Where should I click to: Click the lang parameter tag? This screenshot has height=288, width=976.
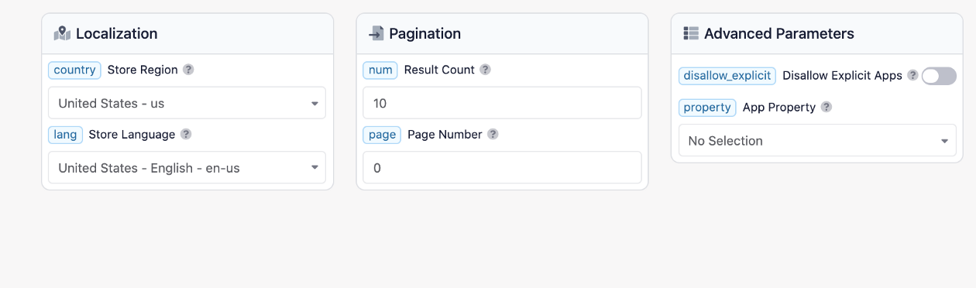pos(65,135)
